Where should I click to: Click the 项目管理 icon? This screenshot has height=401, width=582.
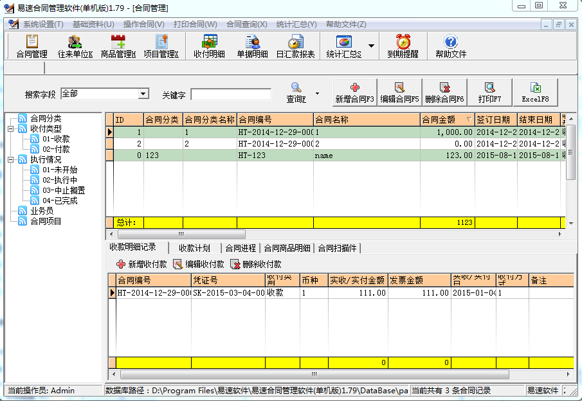(162, 46)
